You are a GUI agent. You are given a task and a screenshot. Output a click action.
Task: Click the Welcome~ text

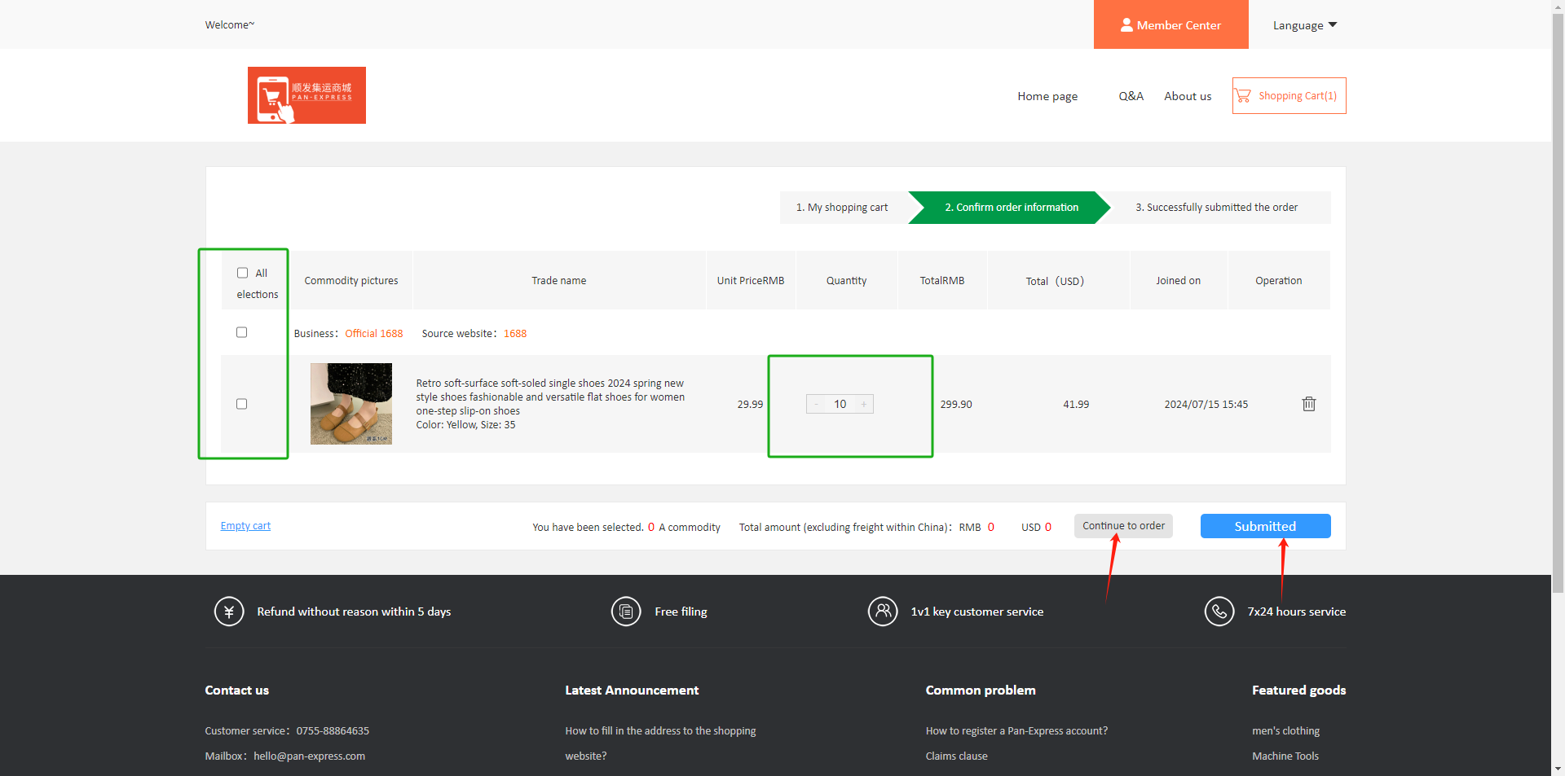click(230, 25)
